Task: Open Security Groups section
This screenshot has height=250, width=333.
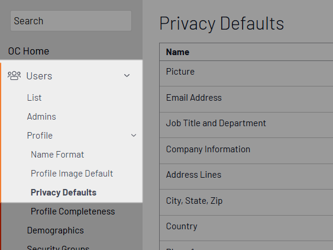Action: coord(58,248)
